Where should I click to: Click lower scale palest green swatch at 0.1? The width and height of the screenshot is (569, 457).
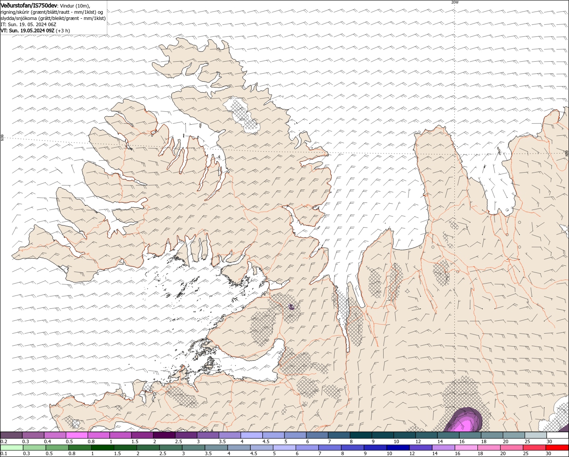pyautogui.click(x=12, y=447)
